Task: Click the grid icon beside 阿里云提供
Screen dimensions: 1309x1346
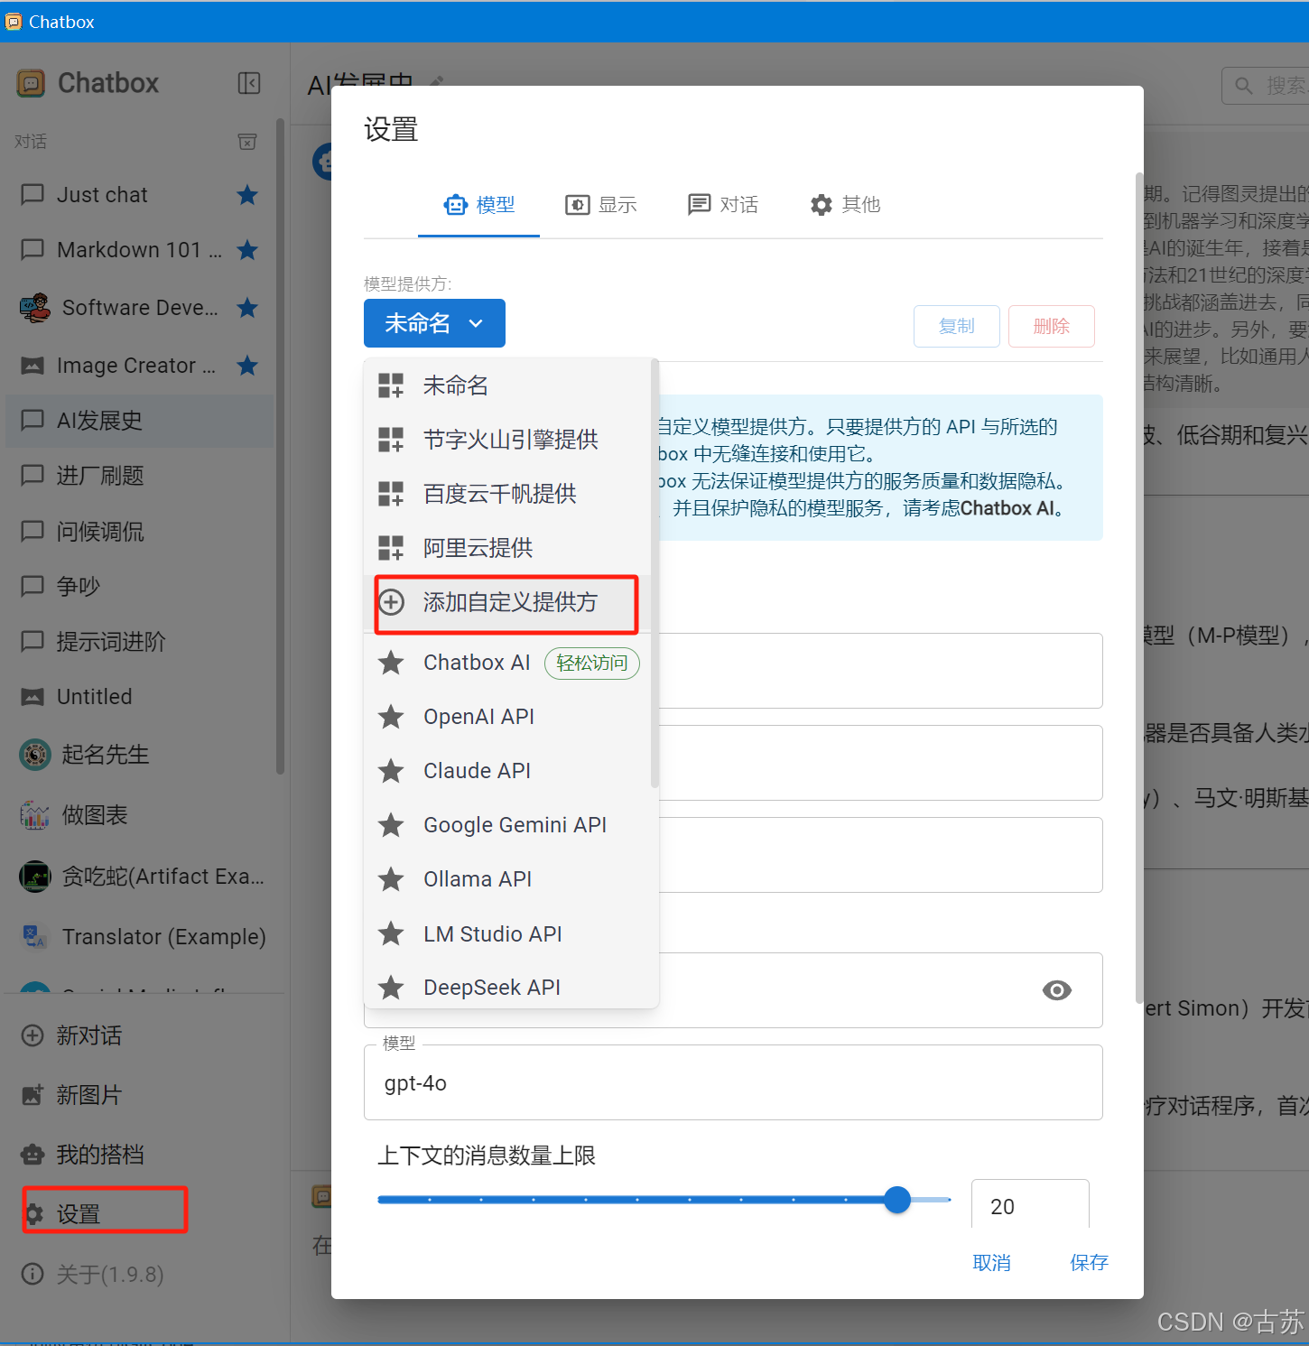Action: 391,548
